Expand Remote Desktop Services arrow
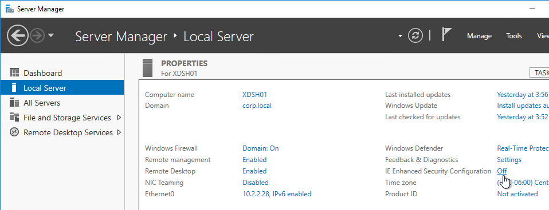This screenshot has width=549, height=210. click(x=119, y=132)
